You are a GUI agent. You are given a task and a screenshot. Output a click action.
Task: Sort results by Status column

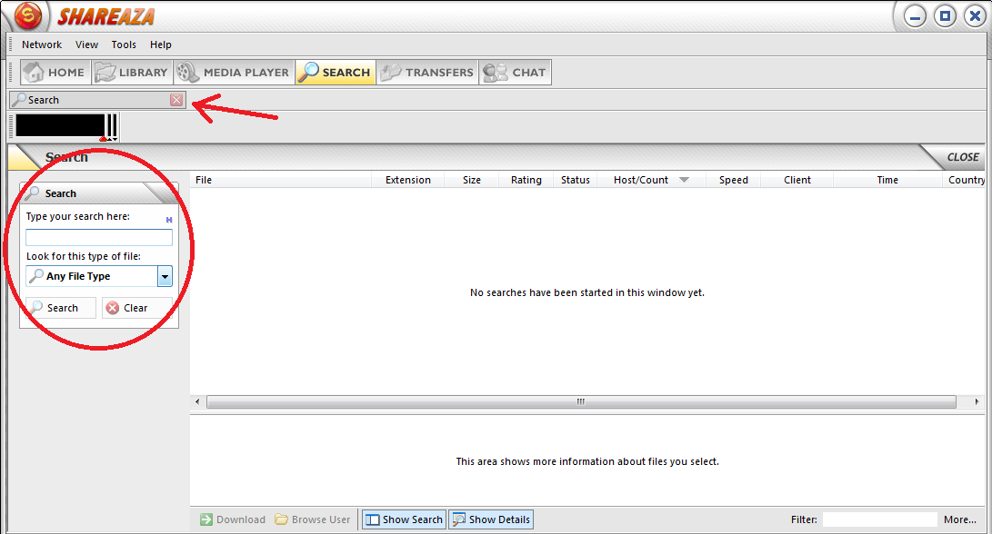(575, 180)
